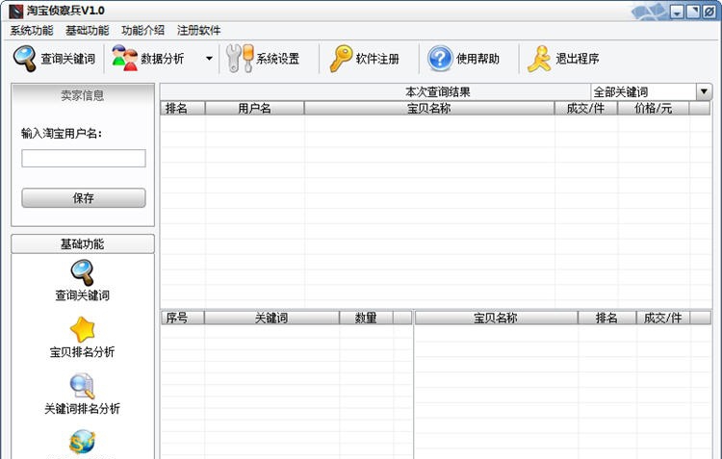
Task: Click bottom-right 排名 column header
Action: (606, 318)
